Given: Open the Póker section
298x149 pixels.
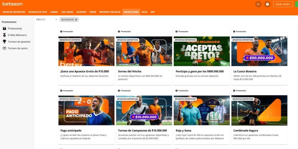Looking at the screenshot, I should (93, 12).
